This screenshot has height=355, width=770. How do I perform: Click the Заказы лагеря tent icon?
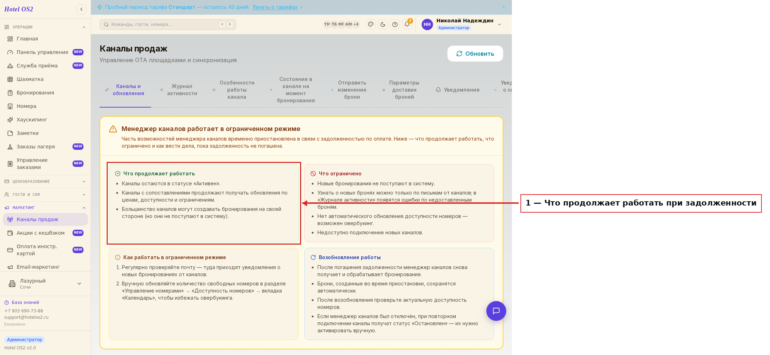(x=10, y=147)
